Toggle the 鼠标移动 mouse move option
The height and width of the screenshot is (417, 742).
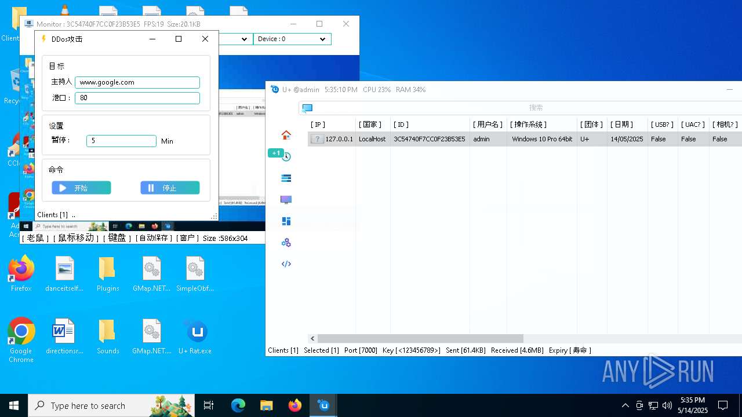pos(76,238)
